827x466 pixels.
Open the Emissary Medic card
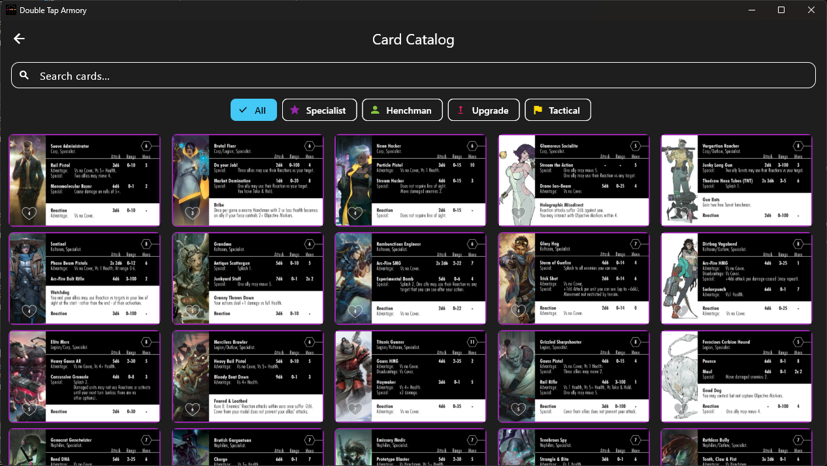point(411,447)
